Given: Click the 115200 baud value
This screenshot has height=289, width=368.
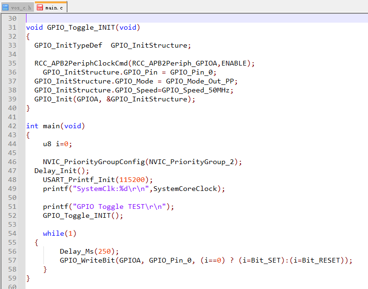Looking at the screenshot, I should click(x=132, y=180).
